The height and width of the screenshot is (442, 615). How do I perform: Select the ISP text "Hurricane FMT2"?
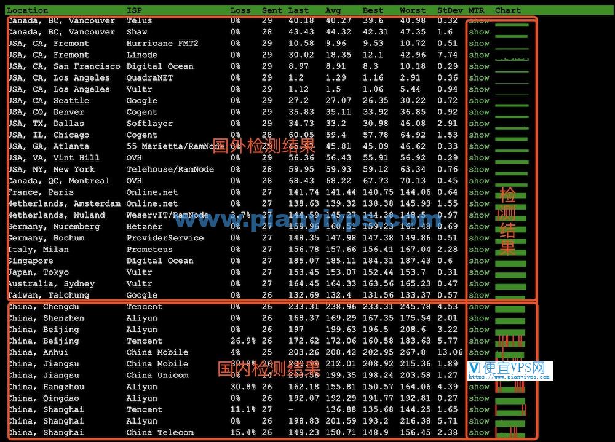point(162,44)
